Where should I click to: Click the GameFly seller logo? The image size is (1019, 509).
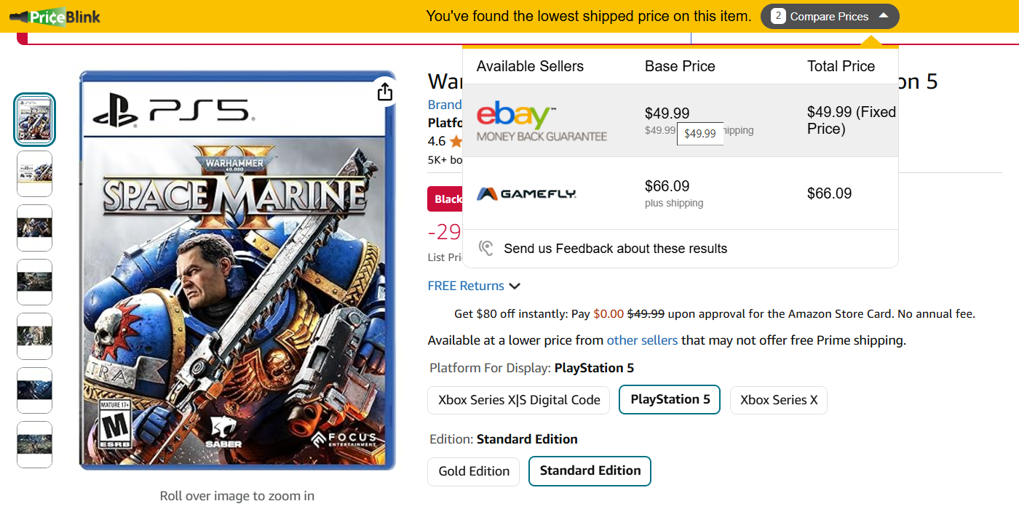526,193
